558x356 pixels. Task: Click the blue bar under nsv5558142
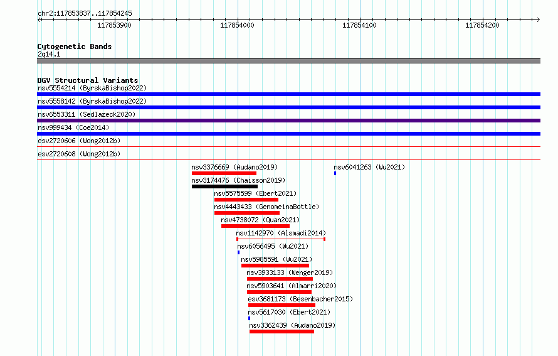point(288,107)
